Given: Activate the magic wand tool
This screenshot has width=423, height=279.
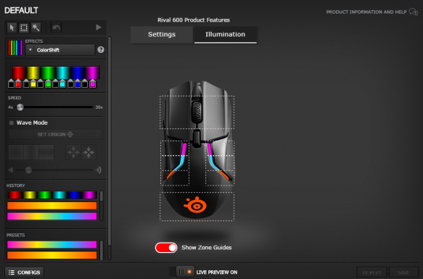Looking at the screenshot, I should point(36,28).
